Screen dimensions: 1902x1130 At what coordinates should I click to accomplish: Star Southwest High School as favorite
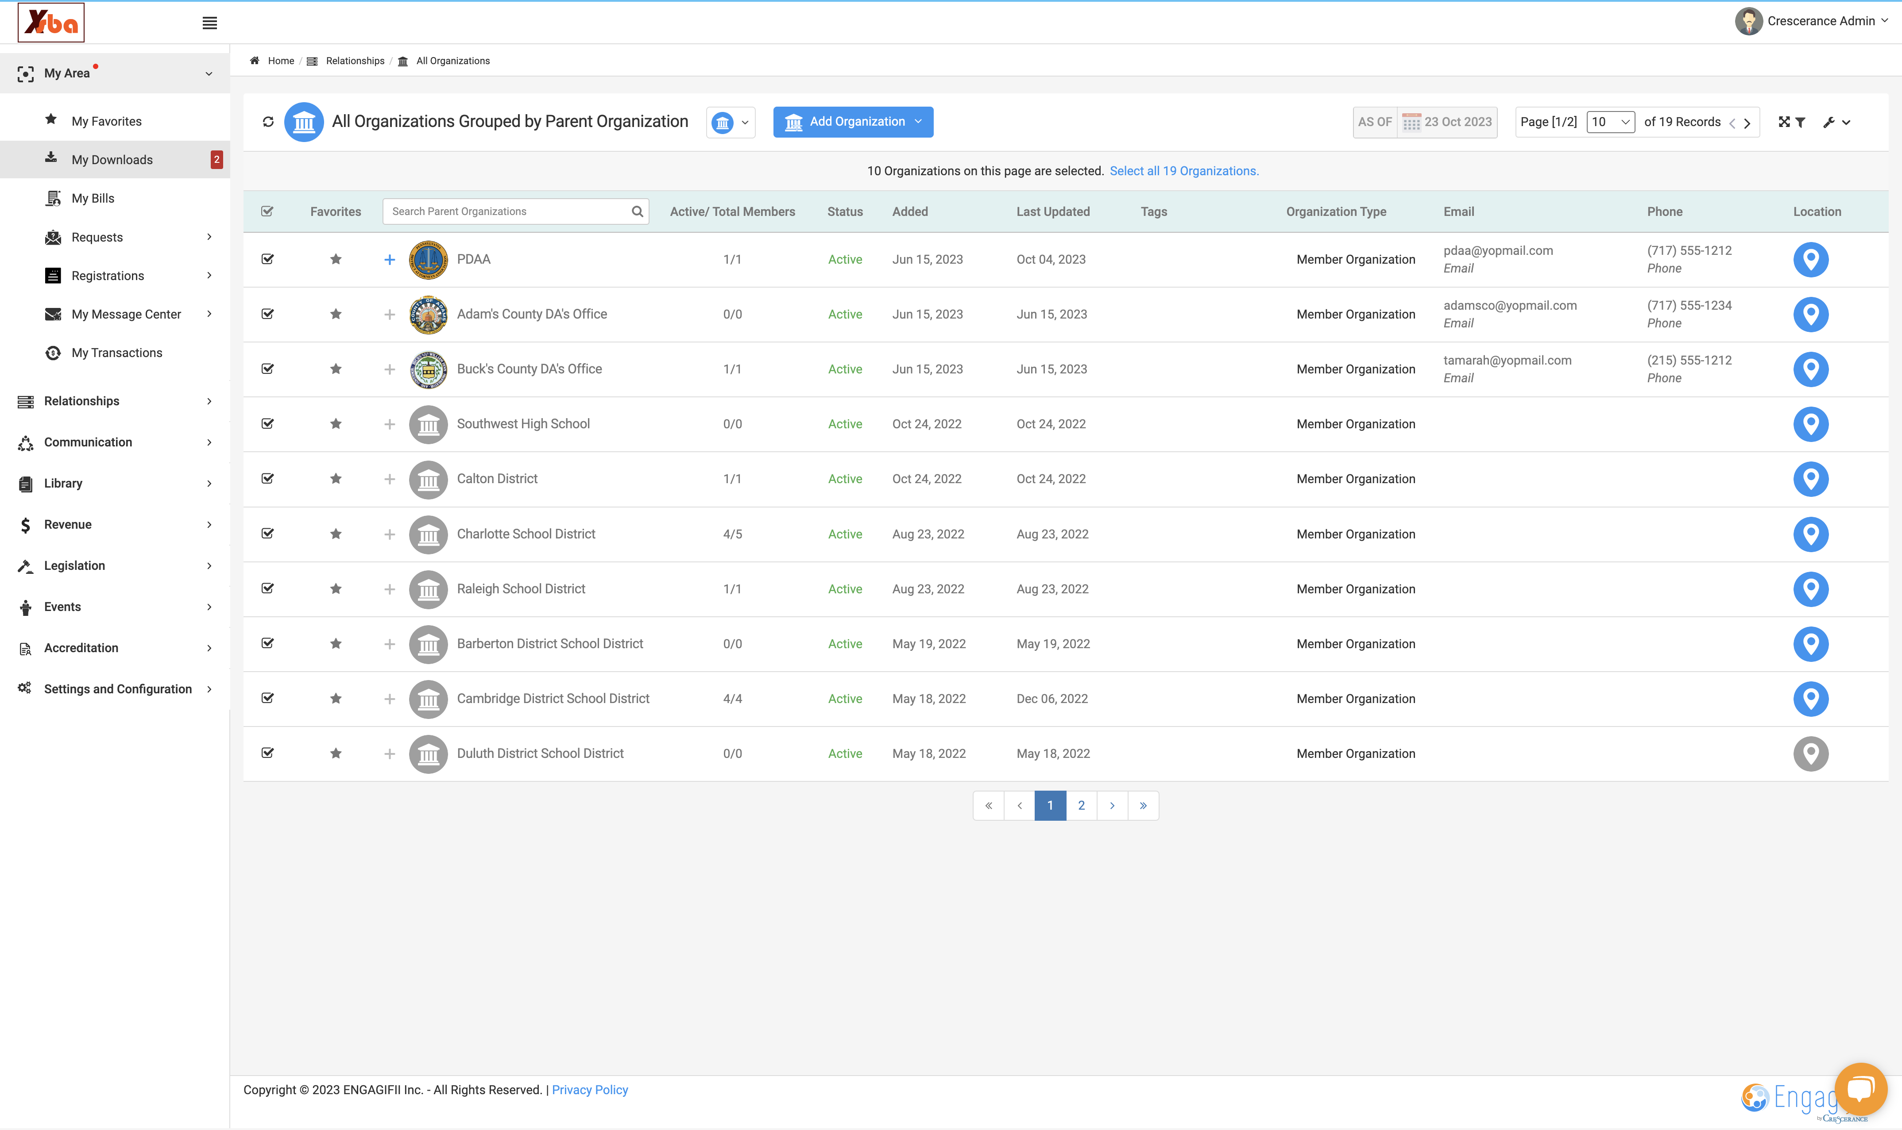tap(336, 423)
